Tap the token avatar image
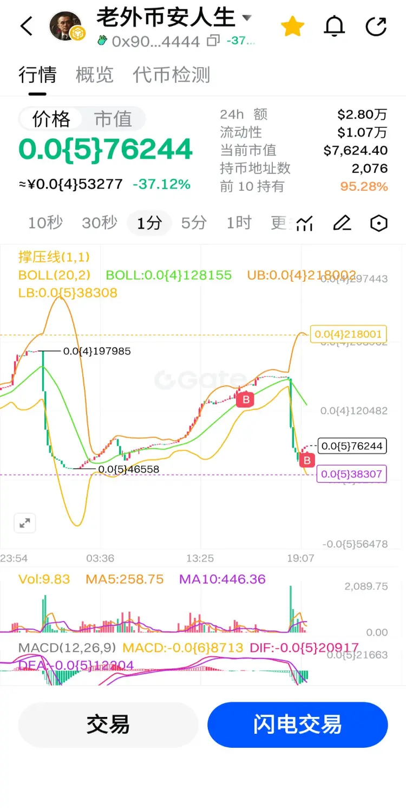The height and width of the screenshot is (808, 406). coord(66,26)
